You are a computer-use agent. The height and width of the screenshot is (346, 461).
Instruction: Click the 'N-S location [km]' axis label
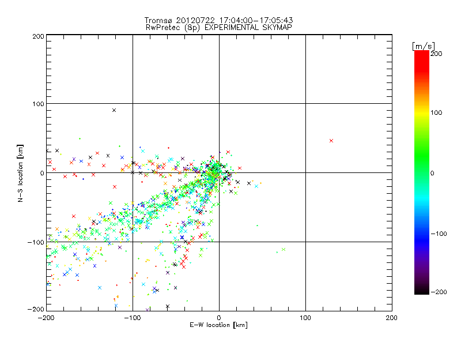point(20,174)
